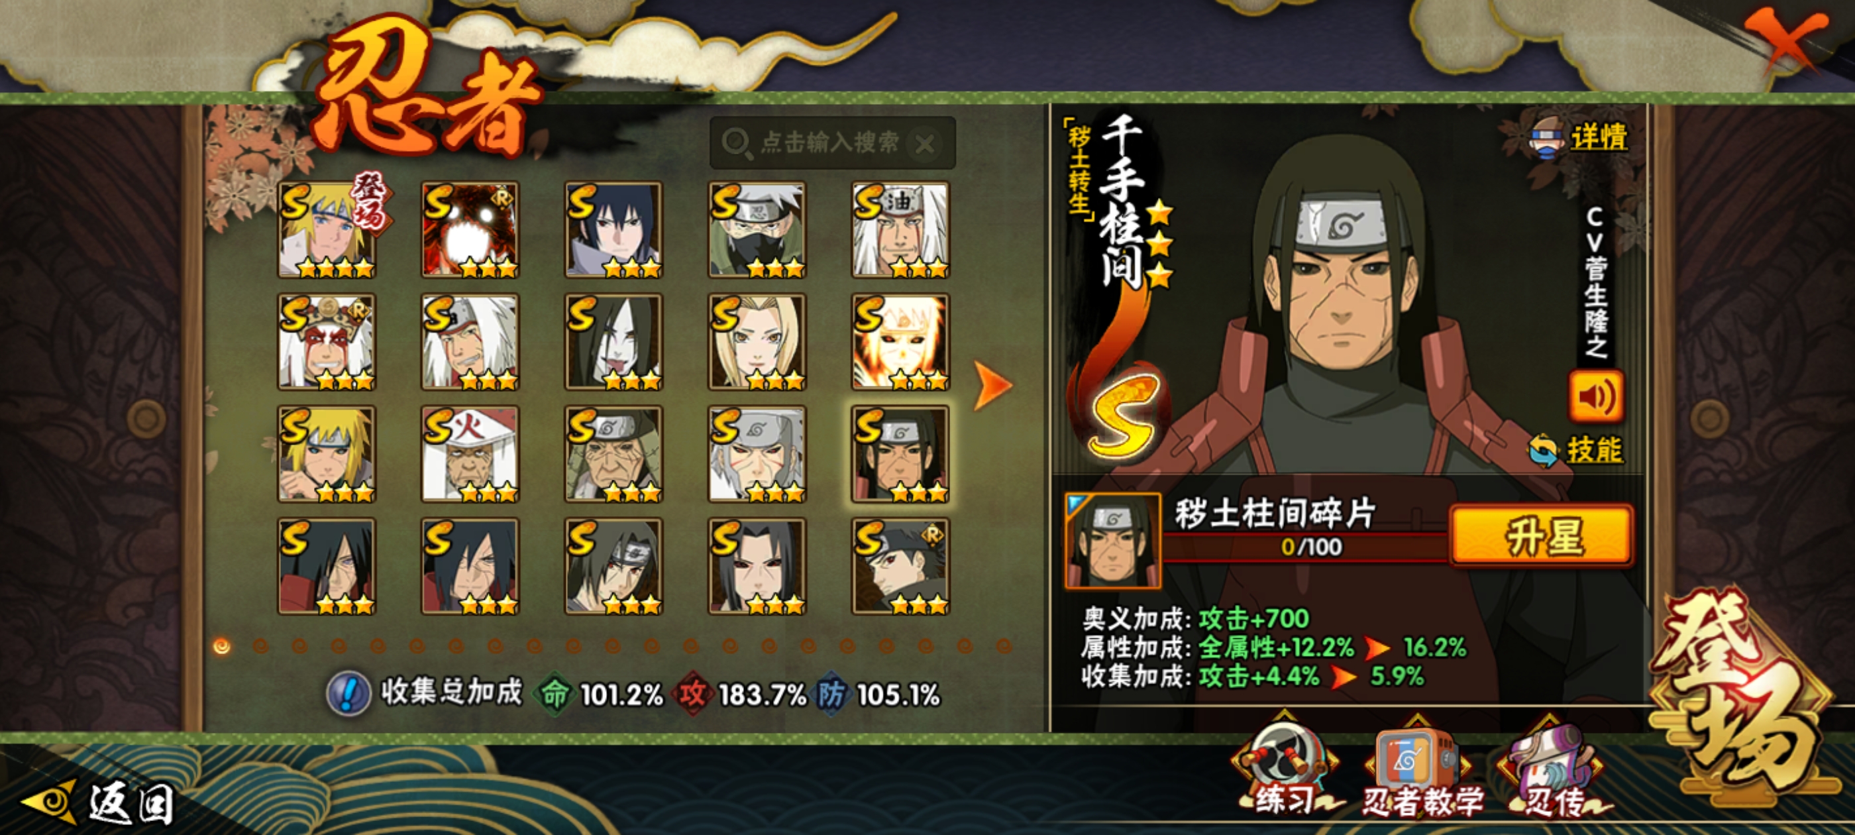Go to next ninja page arrow
The height and width of the screenshot is (835, 1855).
click(x=993, y=386)
